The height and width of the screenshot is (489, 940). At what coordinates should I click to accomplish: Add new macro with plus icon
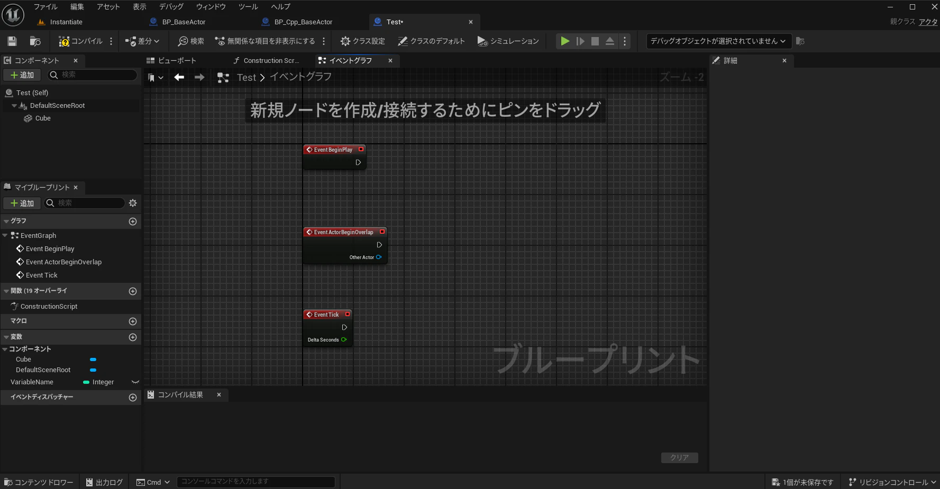pos(133,321)
